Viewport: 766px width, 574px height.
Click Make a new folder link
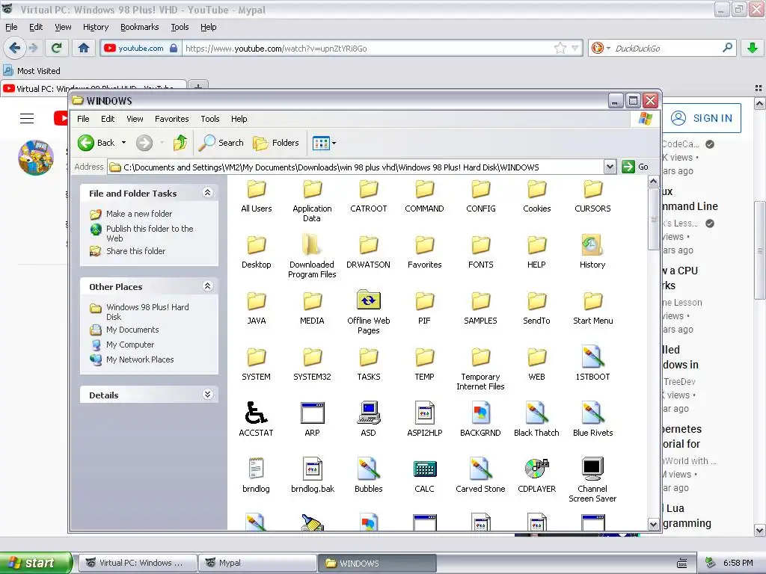pos(138,214)
